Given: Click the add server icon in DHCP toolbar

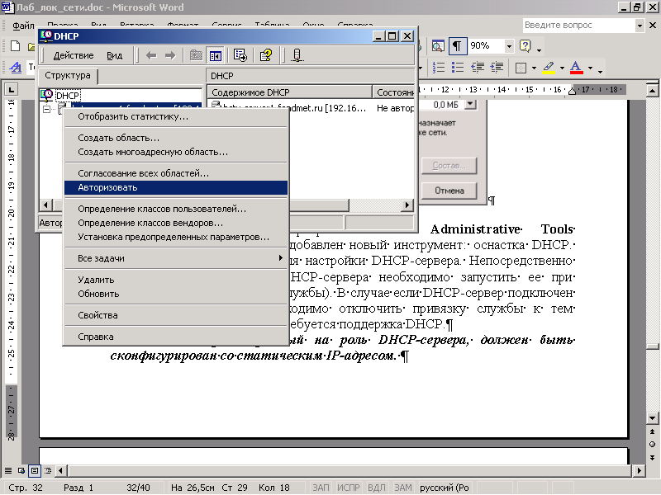Looking at the screenshot, I should [x=297, y=55].
